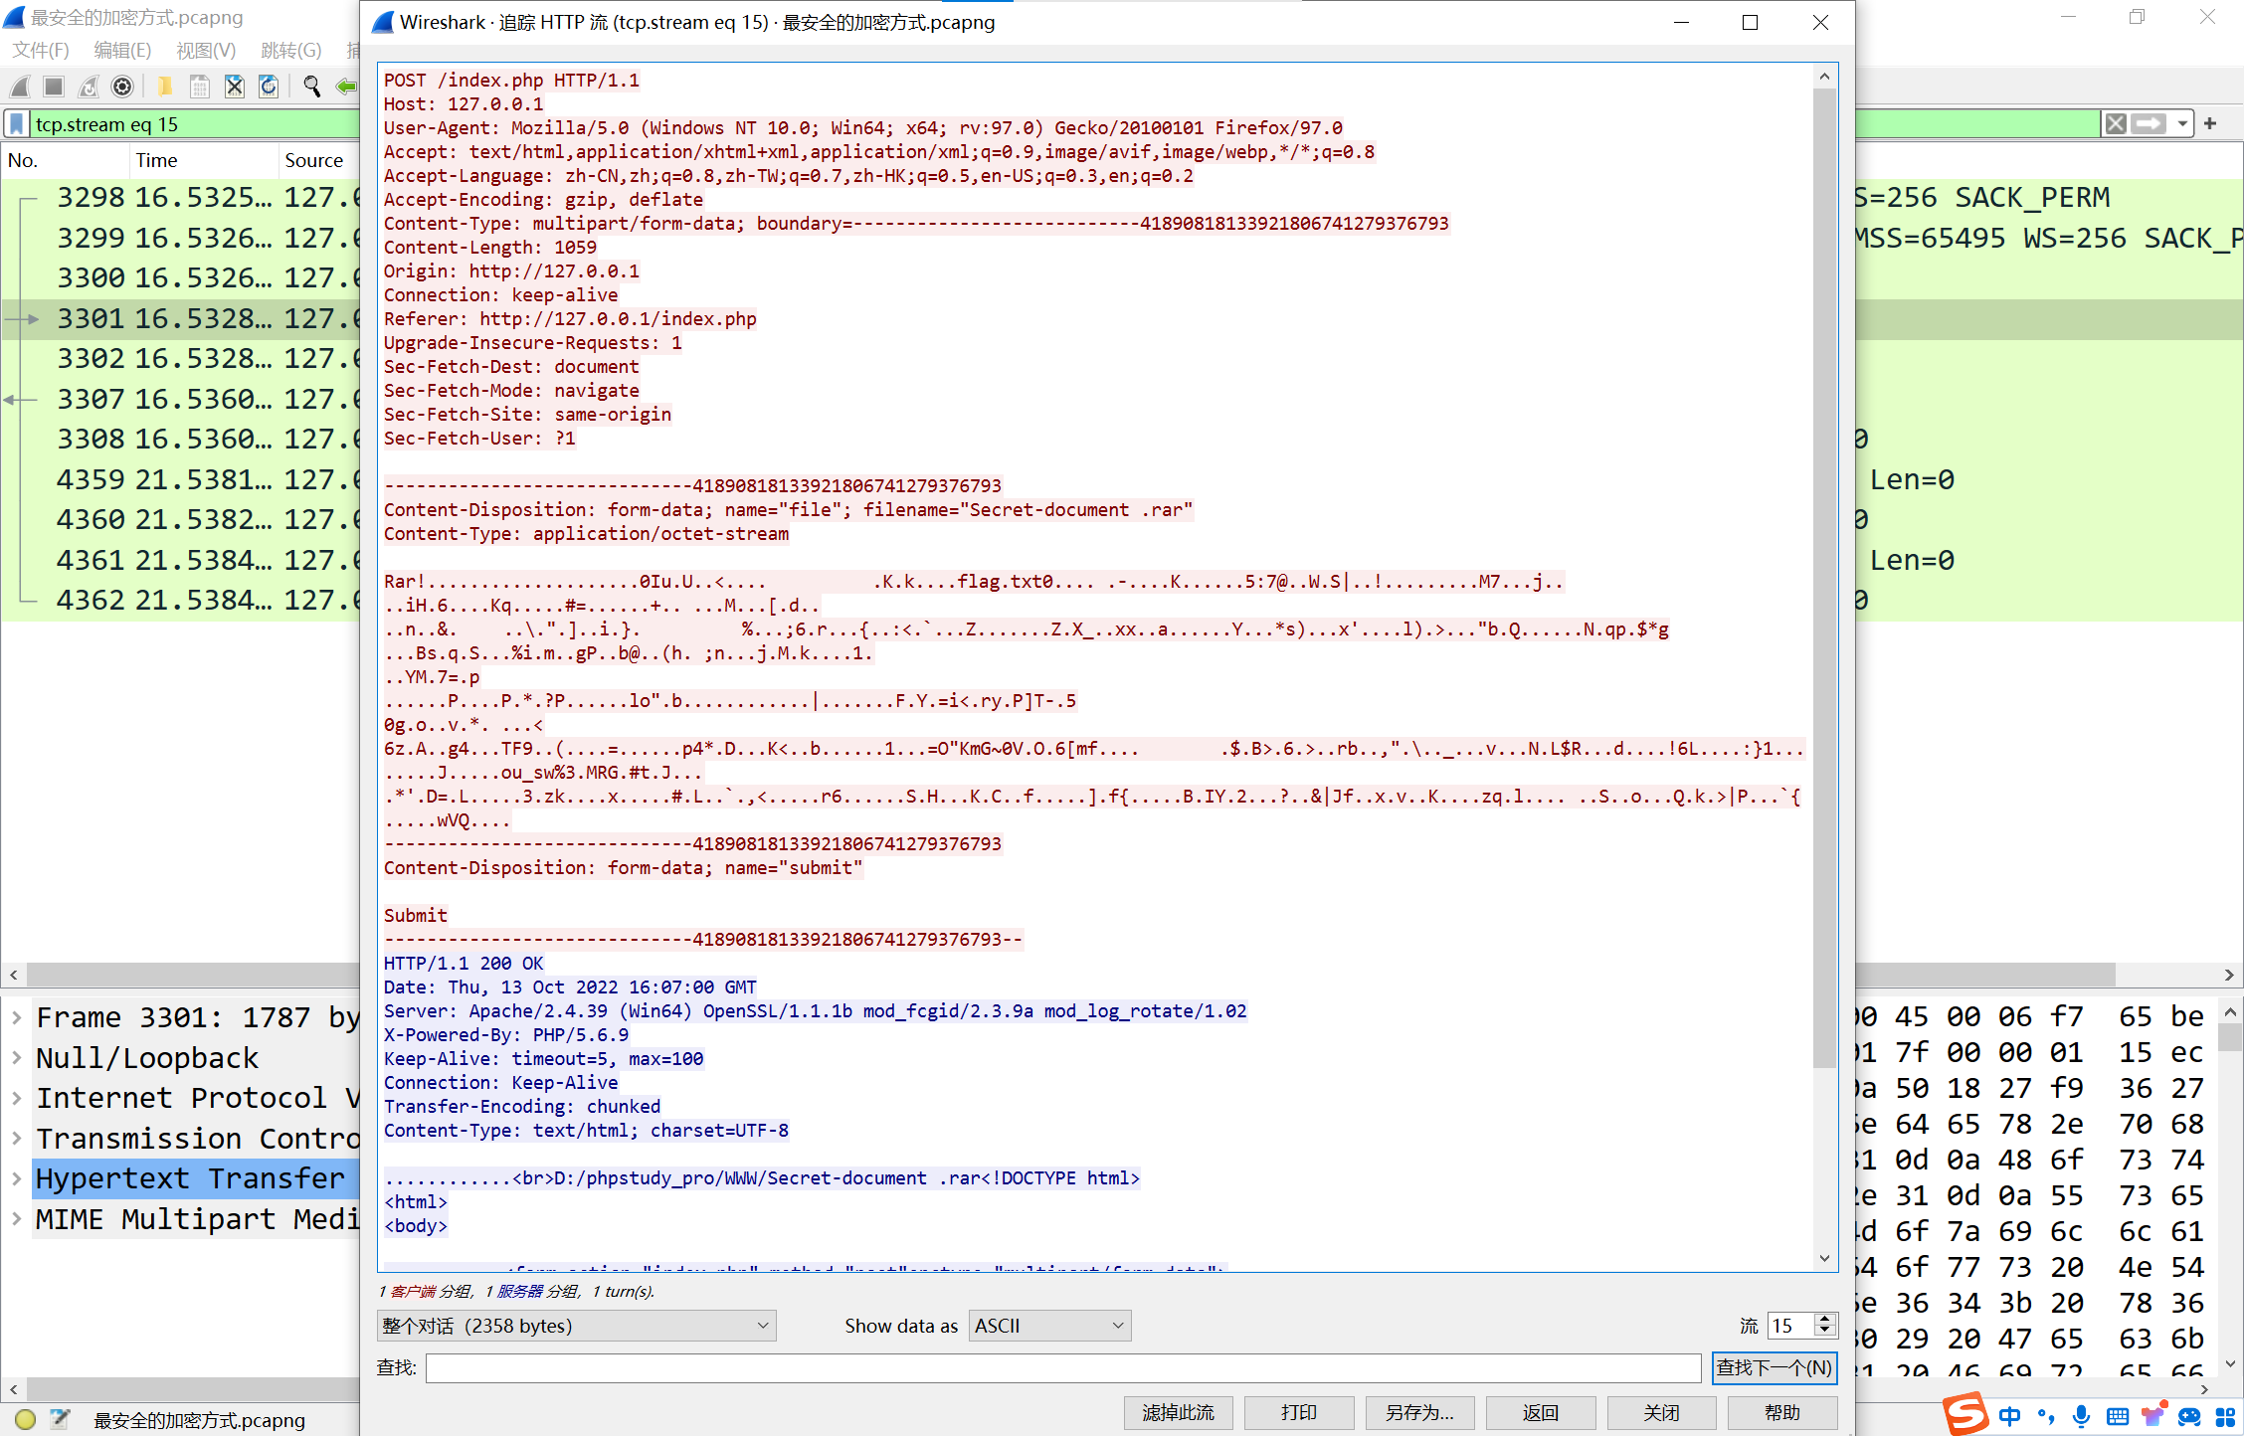Click the 滤掉此流 button

coord(1178,1412)
